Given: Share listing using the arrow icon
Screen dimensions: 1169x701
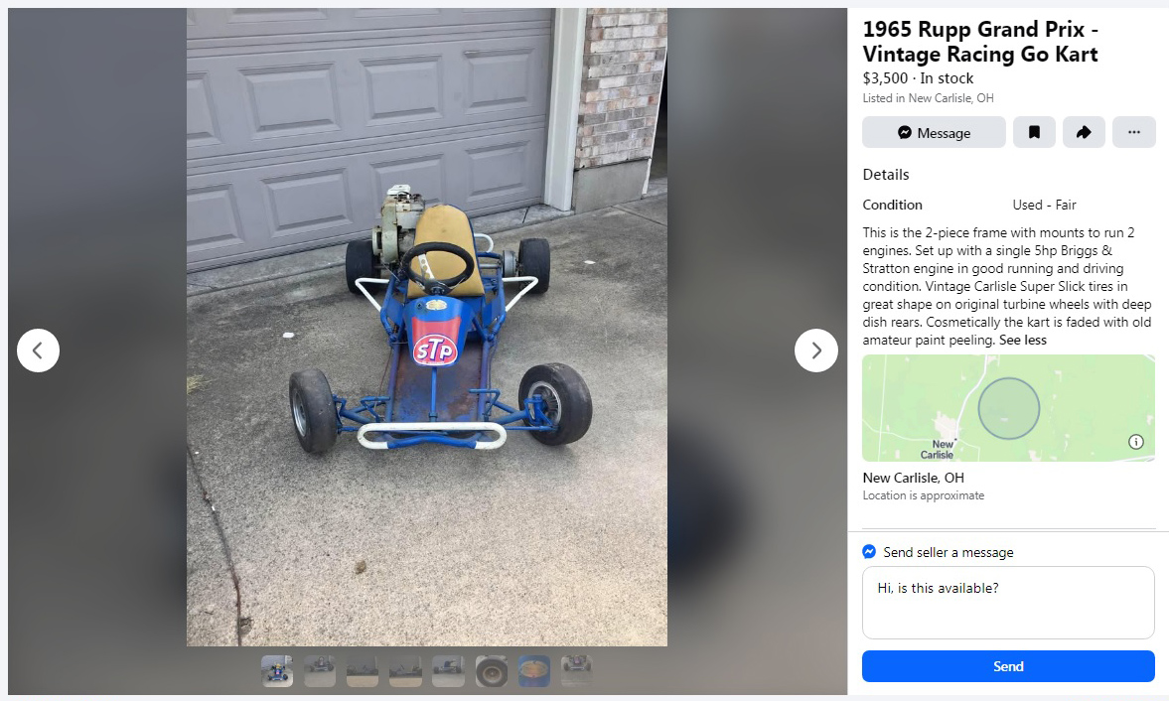Looking at the screenshot, I should coord(1084,133).
